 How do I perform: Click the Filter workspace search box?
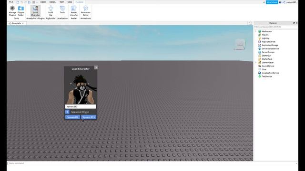point(275,27)
